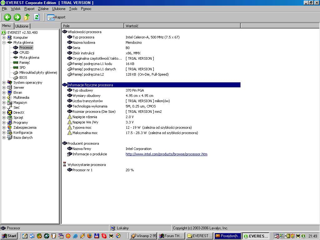Go up one level with folder icon

(x=27, y=17)
